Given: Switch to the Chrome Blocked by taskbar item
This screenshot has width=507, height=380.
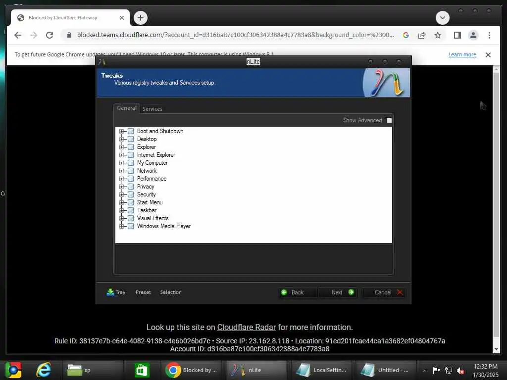Looking at the screenshot, I should coord(192,370).
